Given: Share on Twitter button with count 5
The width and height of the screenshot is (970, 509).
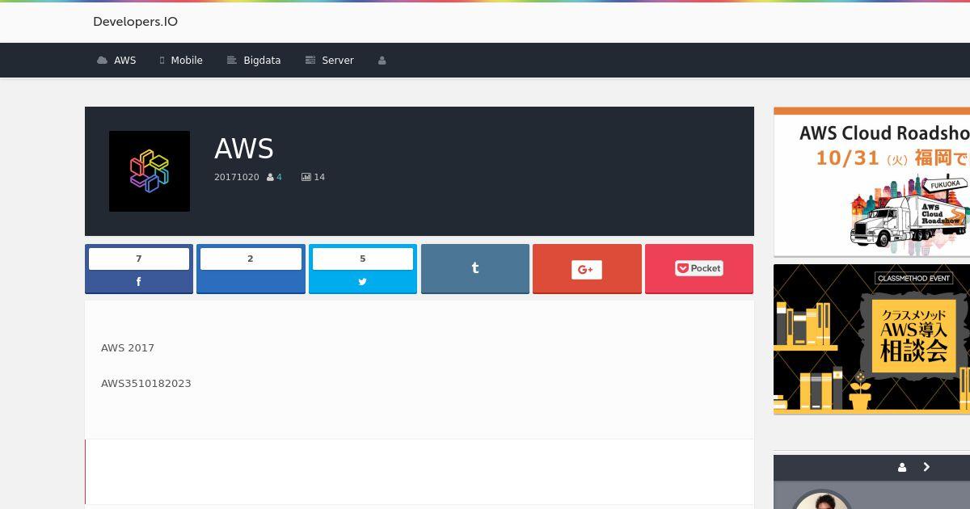Looking at the screenshot, I should [x=363, y=269].
